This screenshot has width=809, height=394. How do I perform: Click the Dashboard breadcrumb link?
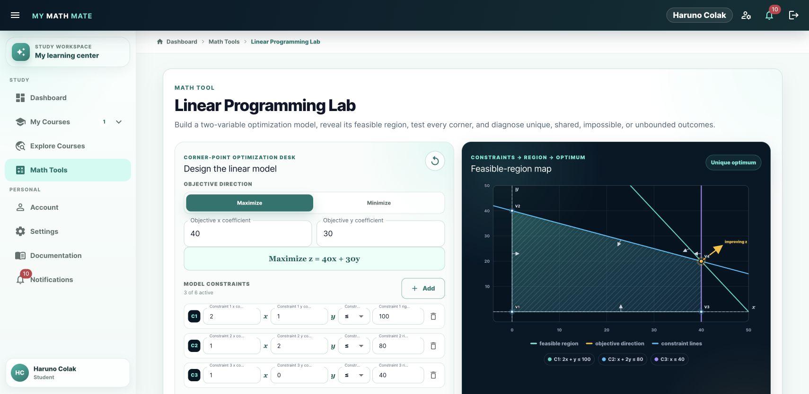(182, 42)
